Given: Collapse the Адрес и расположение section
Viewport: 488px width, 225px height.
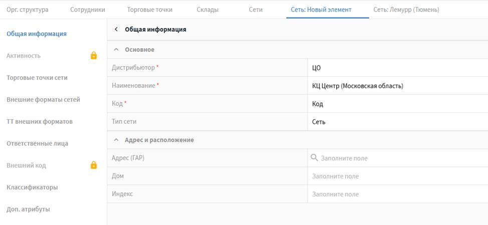Looking at the screenshot, I should [x=116, y=140].
